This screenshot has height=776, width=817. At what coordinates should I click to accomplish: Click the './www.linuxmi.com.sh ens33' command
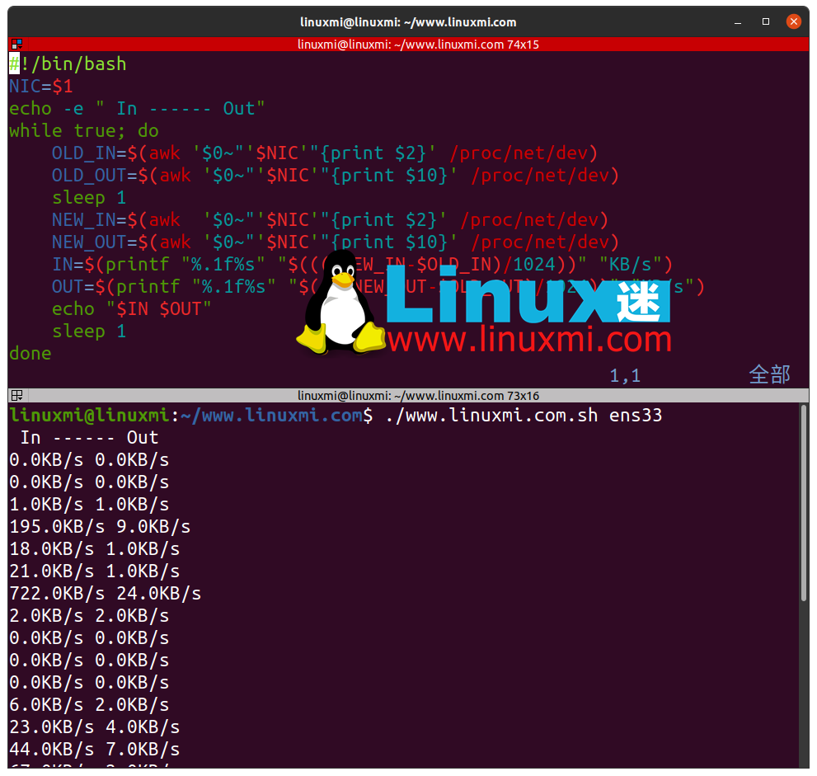(524, 416)
